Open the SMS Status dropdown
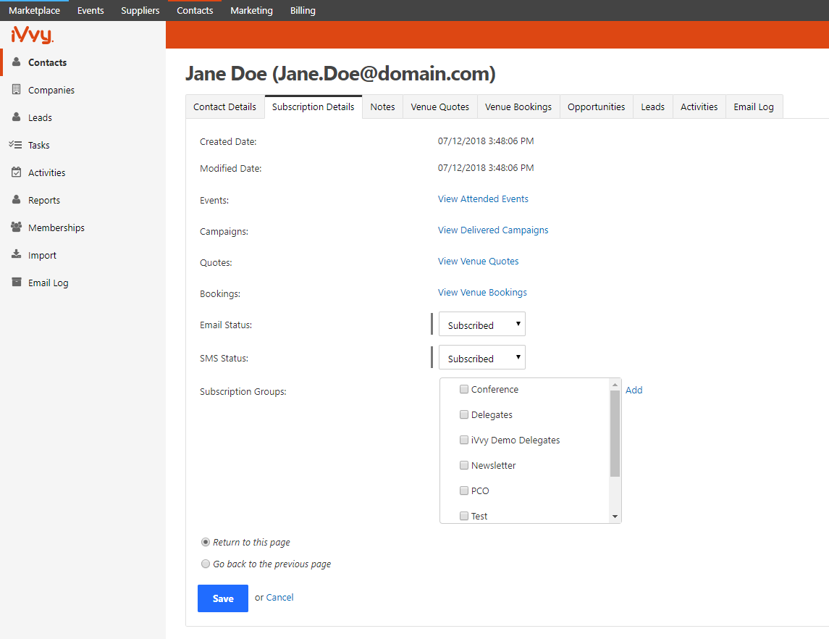829x639 pixels. [481, 358]
